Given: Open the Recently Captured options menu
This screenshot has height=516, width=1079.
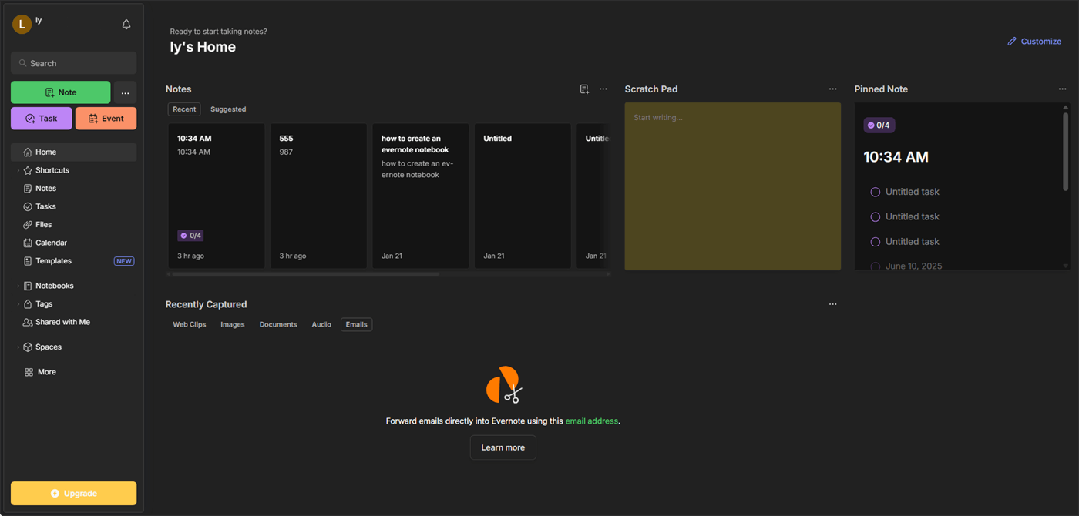Looking at the screenshot, I should pos(832,304).
